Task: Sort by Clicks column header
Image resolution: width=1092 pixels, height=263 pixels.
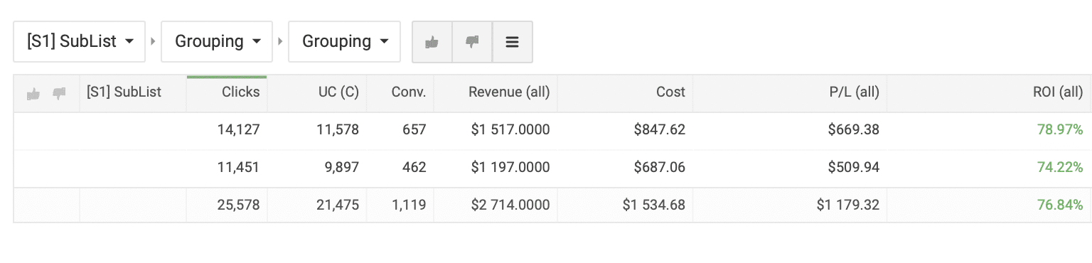Action: click(227, 92)
